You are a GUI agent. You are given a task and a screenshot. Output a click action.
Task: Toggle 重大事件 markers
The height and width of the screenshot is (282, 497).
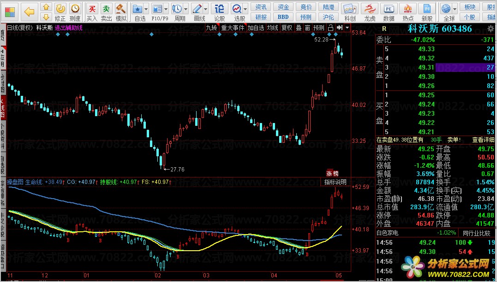coord(233,28)
